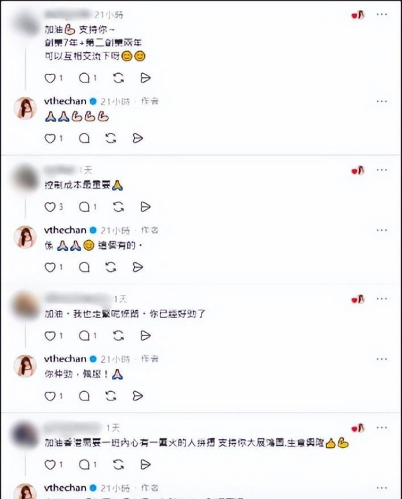
Task: Open more options on "控制成本最重要" comment
Action: tap(382, 170)
